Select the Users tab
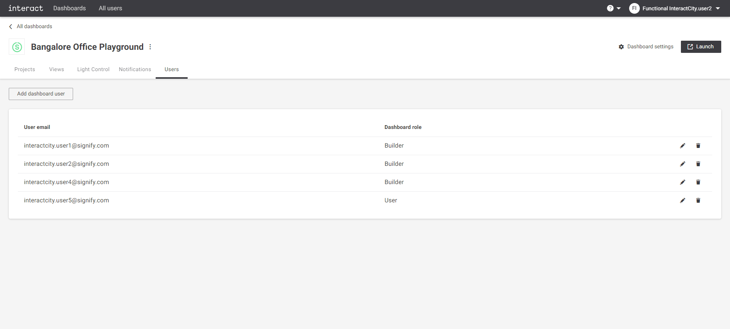 point(172,69)
